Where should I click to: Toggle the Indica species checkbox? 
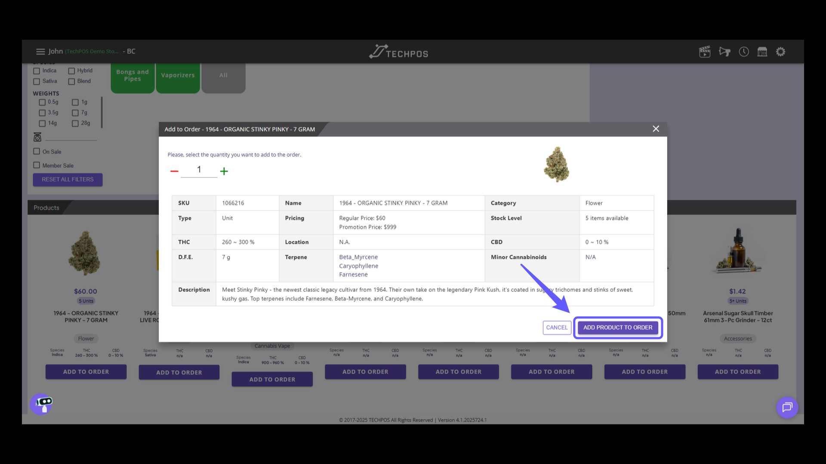37,71
